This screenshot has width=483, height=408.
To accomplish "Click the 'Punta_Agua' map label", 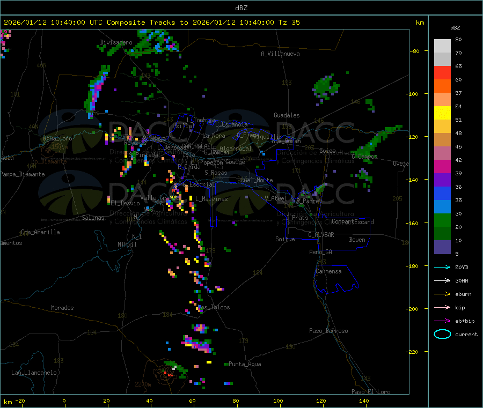I will point(245,364).
